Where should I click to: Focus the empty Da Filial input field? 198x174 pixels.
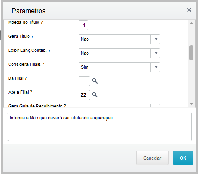84,81
